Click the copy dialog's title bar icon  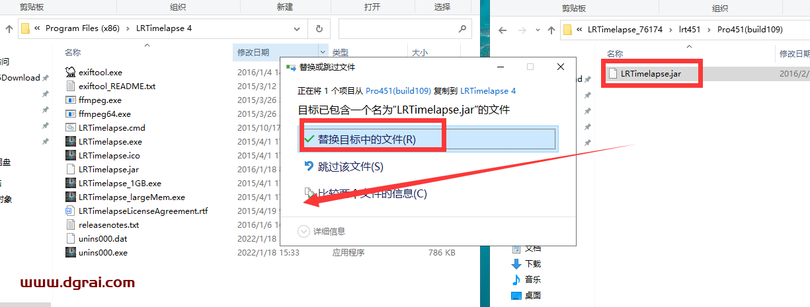[x=290, y=67]
